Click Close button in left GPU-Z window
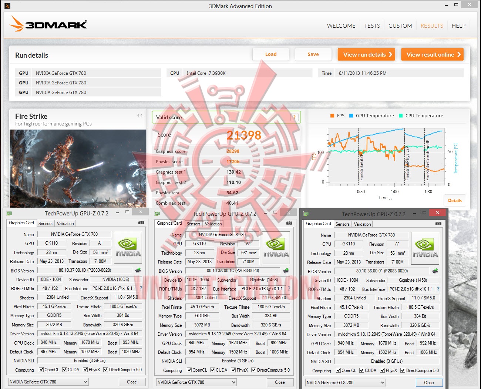 point(132,382)
